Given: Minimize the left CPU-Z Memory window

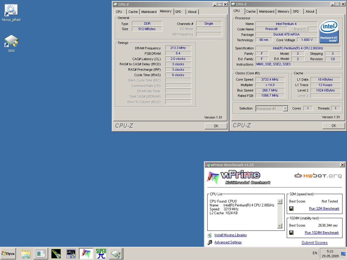Looking at the screenshot, I should [x=215, y=5].
